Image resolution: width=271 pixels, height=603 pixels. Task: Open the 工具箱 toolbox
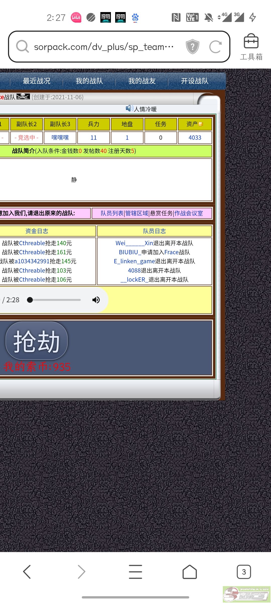(x=251, y=47)
